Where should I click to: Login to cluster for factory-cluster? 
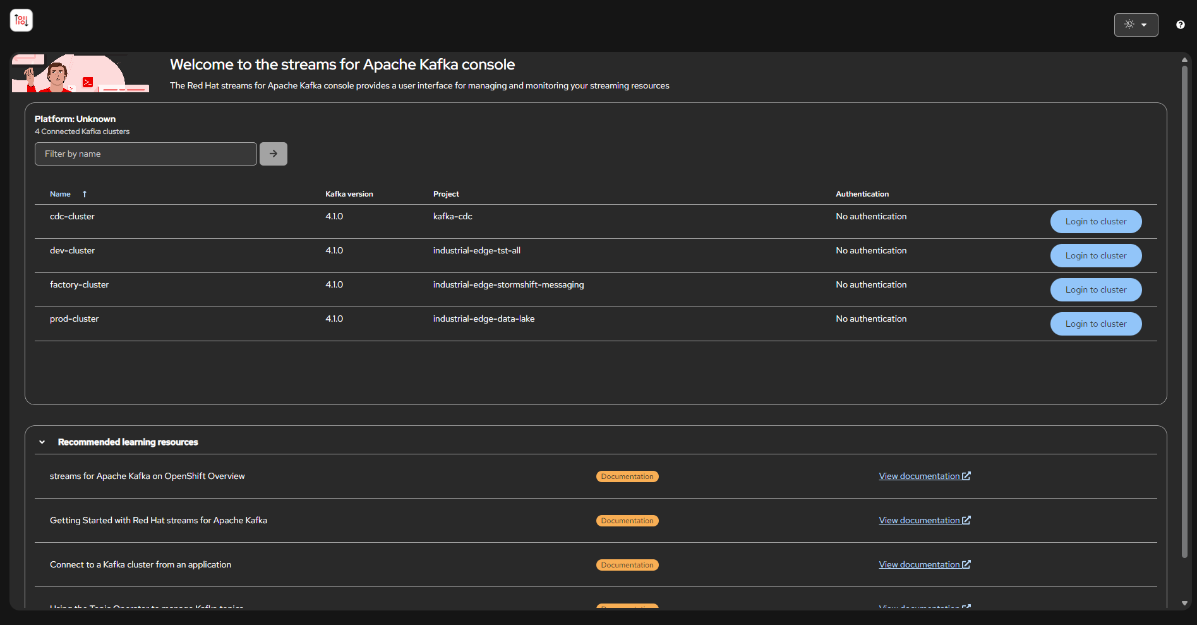[1096, 289]
